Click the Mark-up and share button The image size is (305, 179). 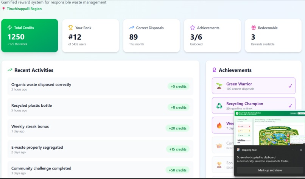270,170
